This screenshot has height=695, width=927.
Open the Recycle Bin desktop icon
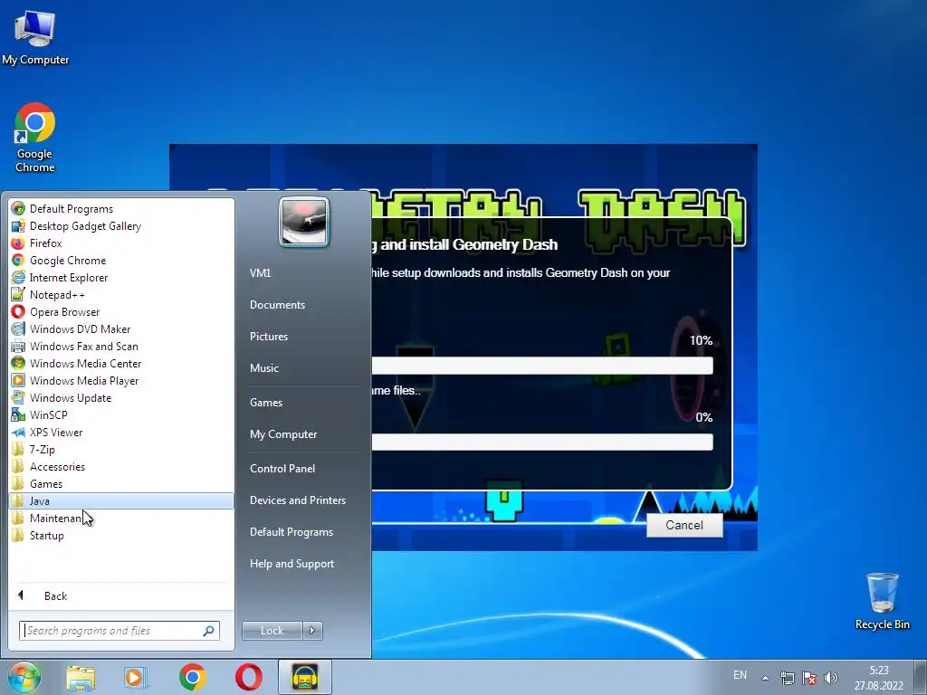pos(882,601)
